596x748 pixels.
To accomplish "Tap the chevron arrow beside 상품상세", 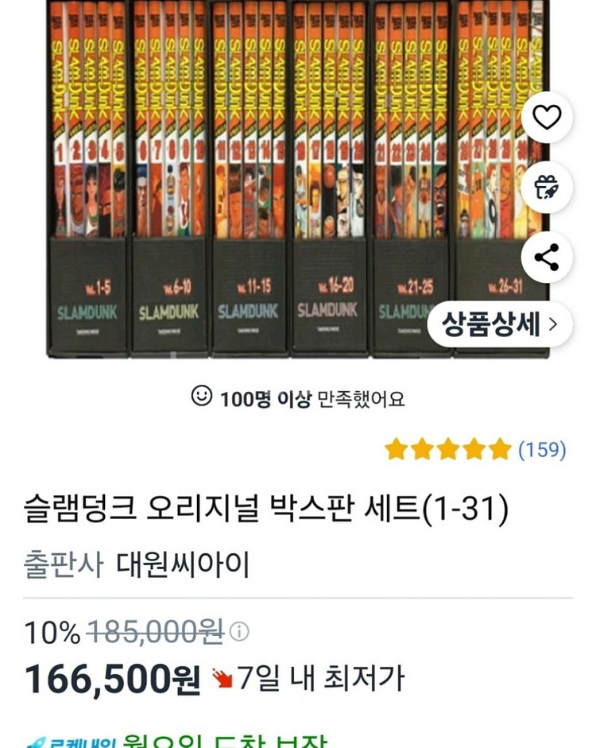I will (x=553, y=324).
